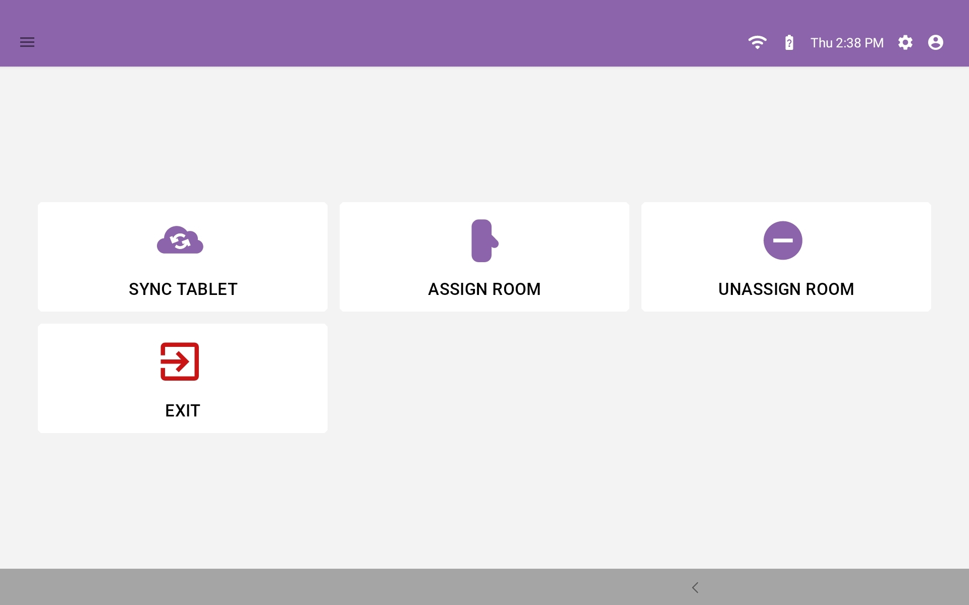
Task: Open the user account icon
Action: (x=936, y=42)
